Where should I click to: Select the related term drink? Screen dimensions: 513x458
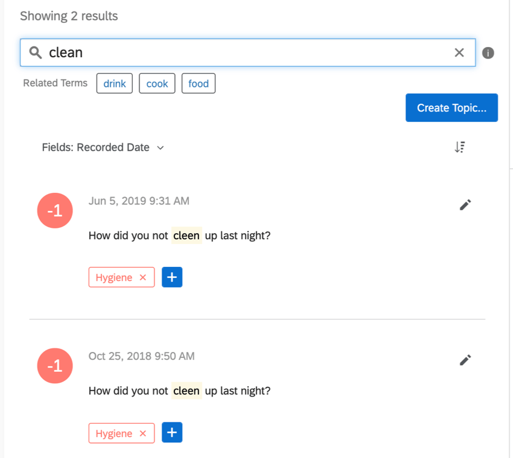pyautogui.click(x=115, y=83)
